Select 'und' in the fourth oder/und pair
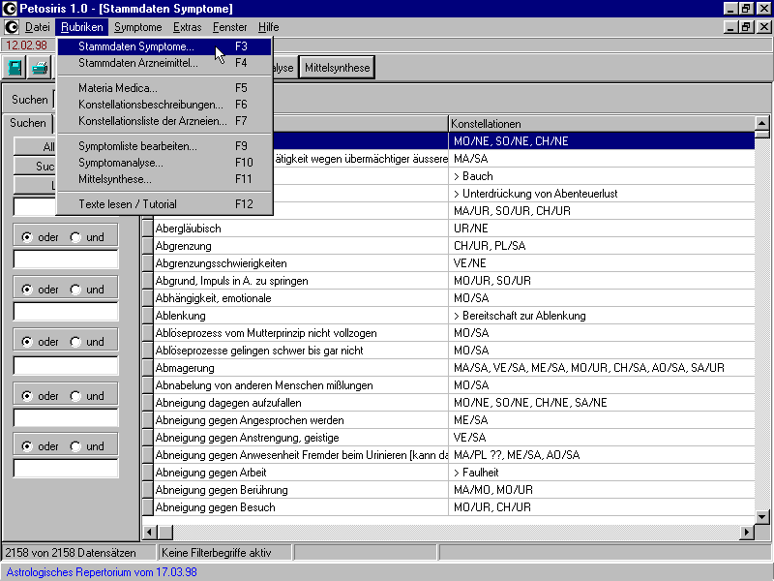 (75, 396)
